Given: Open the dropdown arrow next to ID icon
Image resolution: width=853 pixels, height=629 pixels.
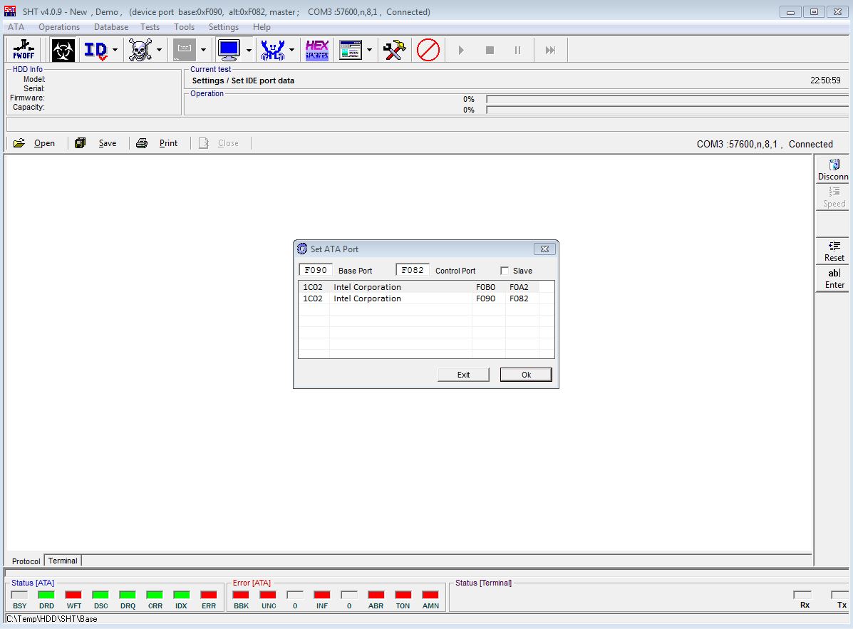Looking at the screenshot, I should point(115,50).
